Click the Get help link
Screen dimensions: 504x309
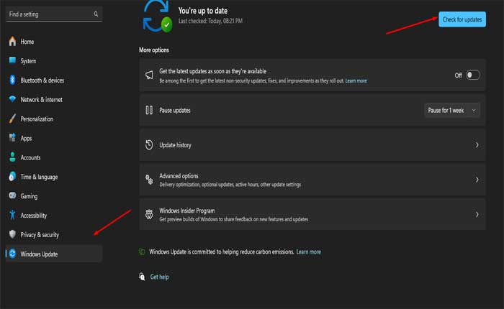pyautogui.click(x=159, y=277)
